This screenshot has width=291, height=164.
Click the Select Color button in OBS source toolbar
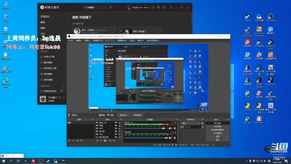tap(137, 115)
